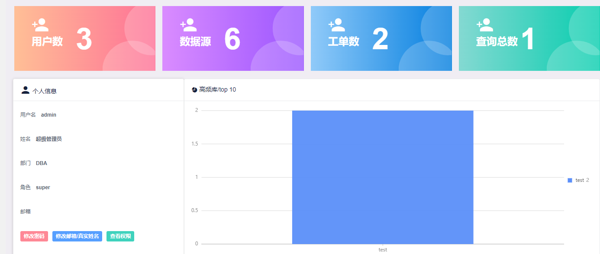600x254 pixels.
Task: Click the person-plus icon on 查询总数 card
Action: pyautogui.click(x=485, y=25)
